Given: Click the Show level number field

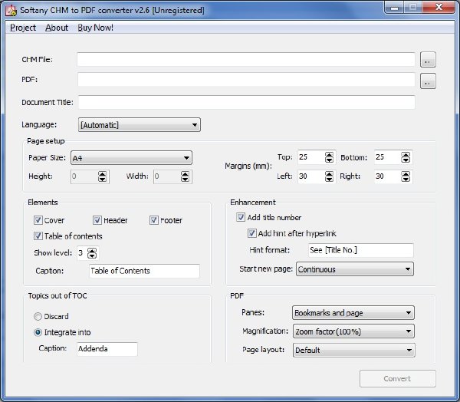Looking at the screenshot, I should (x=82, y=253).
